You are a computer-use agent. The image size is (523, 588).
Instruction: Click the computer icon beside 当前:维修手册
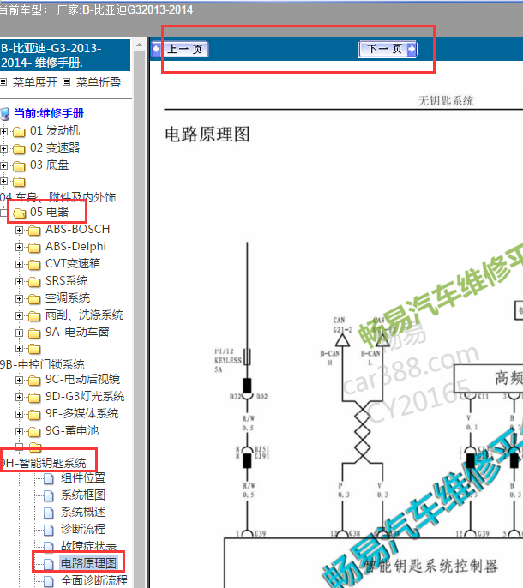(5, 114)
